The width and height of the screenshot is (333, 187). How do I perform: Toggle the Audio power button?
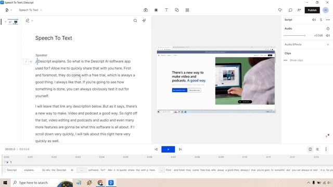(x=328, y=29)
